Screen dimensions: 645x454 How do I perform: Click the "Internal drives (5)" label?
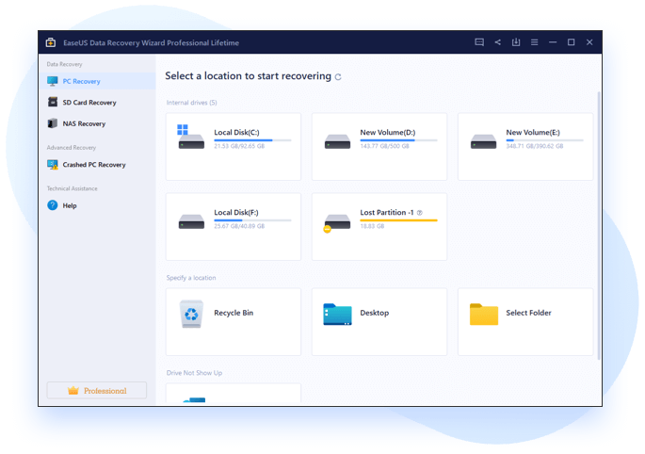coord(192,103)
